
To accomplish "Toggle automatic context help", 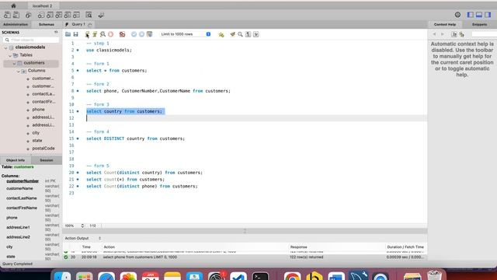I will coord(462,34).
